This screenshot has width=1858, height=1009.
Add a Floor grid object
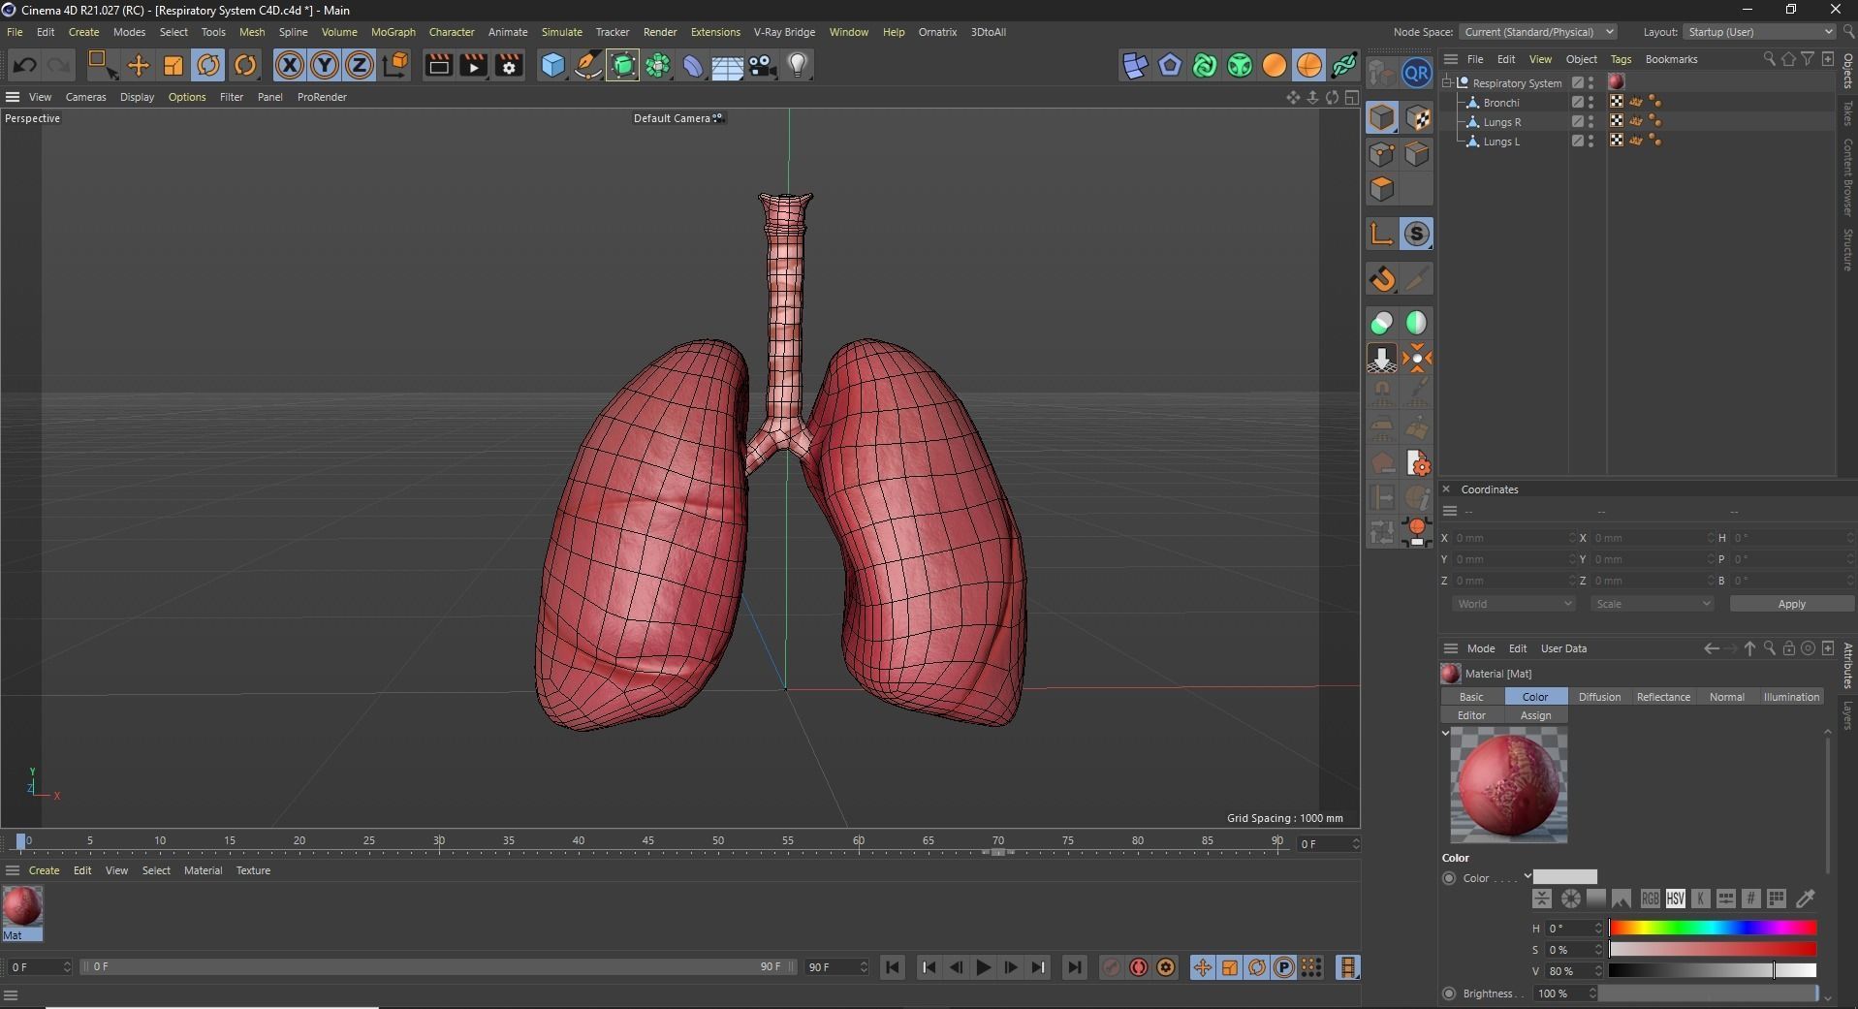(x=727, y=66)
